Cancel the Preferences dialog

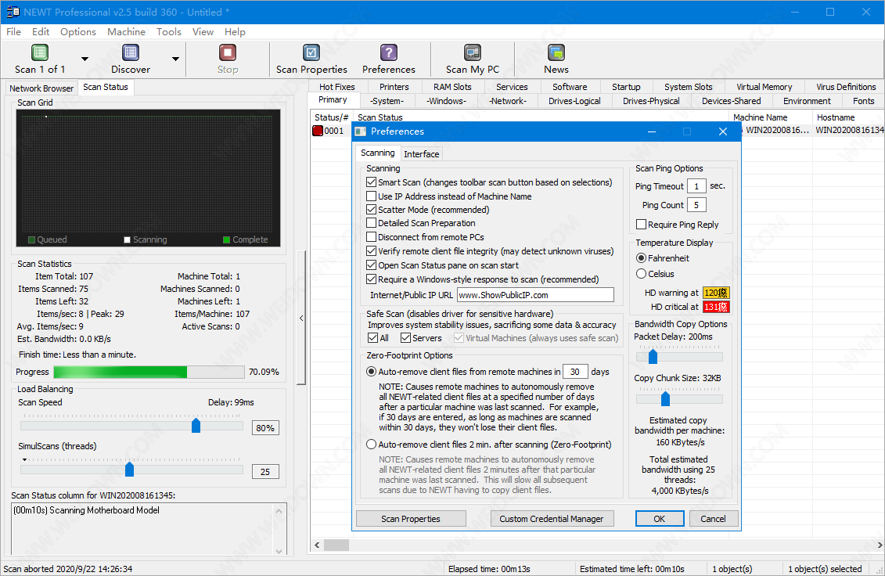point(713,519)
